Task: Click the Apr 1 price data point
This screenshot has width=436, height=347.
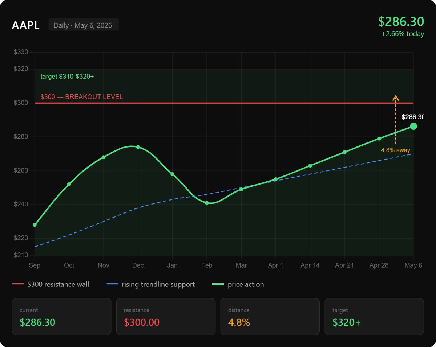Action: 275,179
